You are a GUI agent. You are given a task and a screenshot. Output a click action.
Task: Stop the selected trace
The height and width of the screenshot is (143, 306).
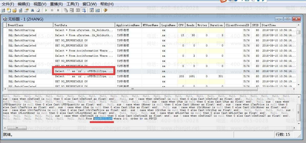[58, 11]
